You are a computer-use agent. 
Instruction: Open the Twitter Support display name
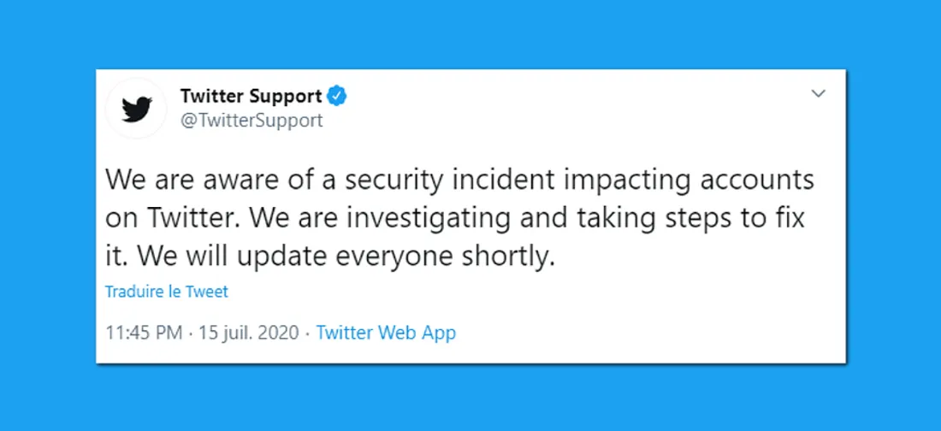(251, 96)
